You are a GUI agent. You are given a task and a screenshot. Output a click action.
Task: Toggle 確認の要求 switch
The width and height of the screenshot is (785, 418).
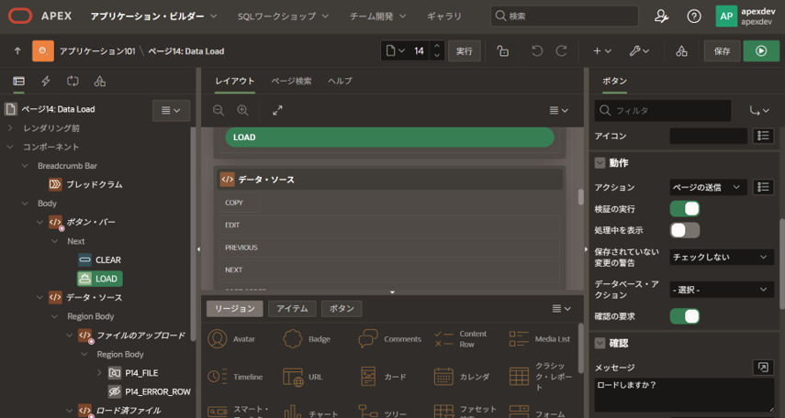(x=684, y=316)
